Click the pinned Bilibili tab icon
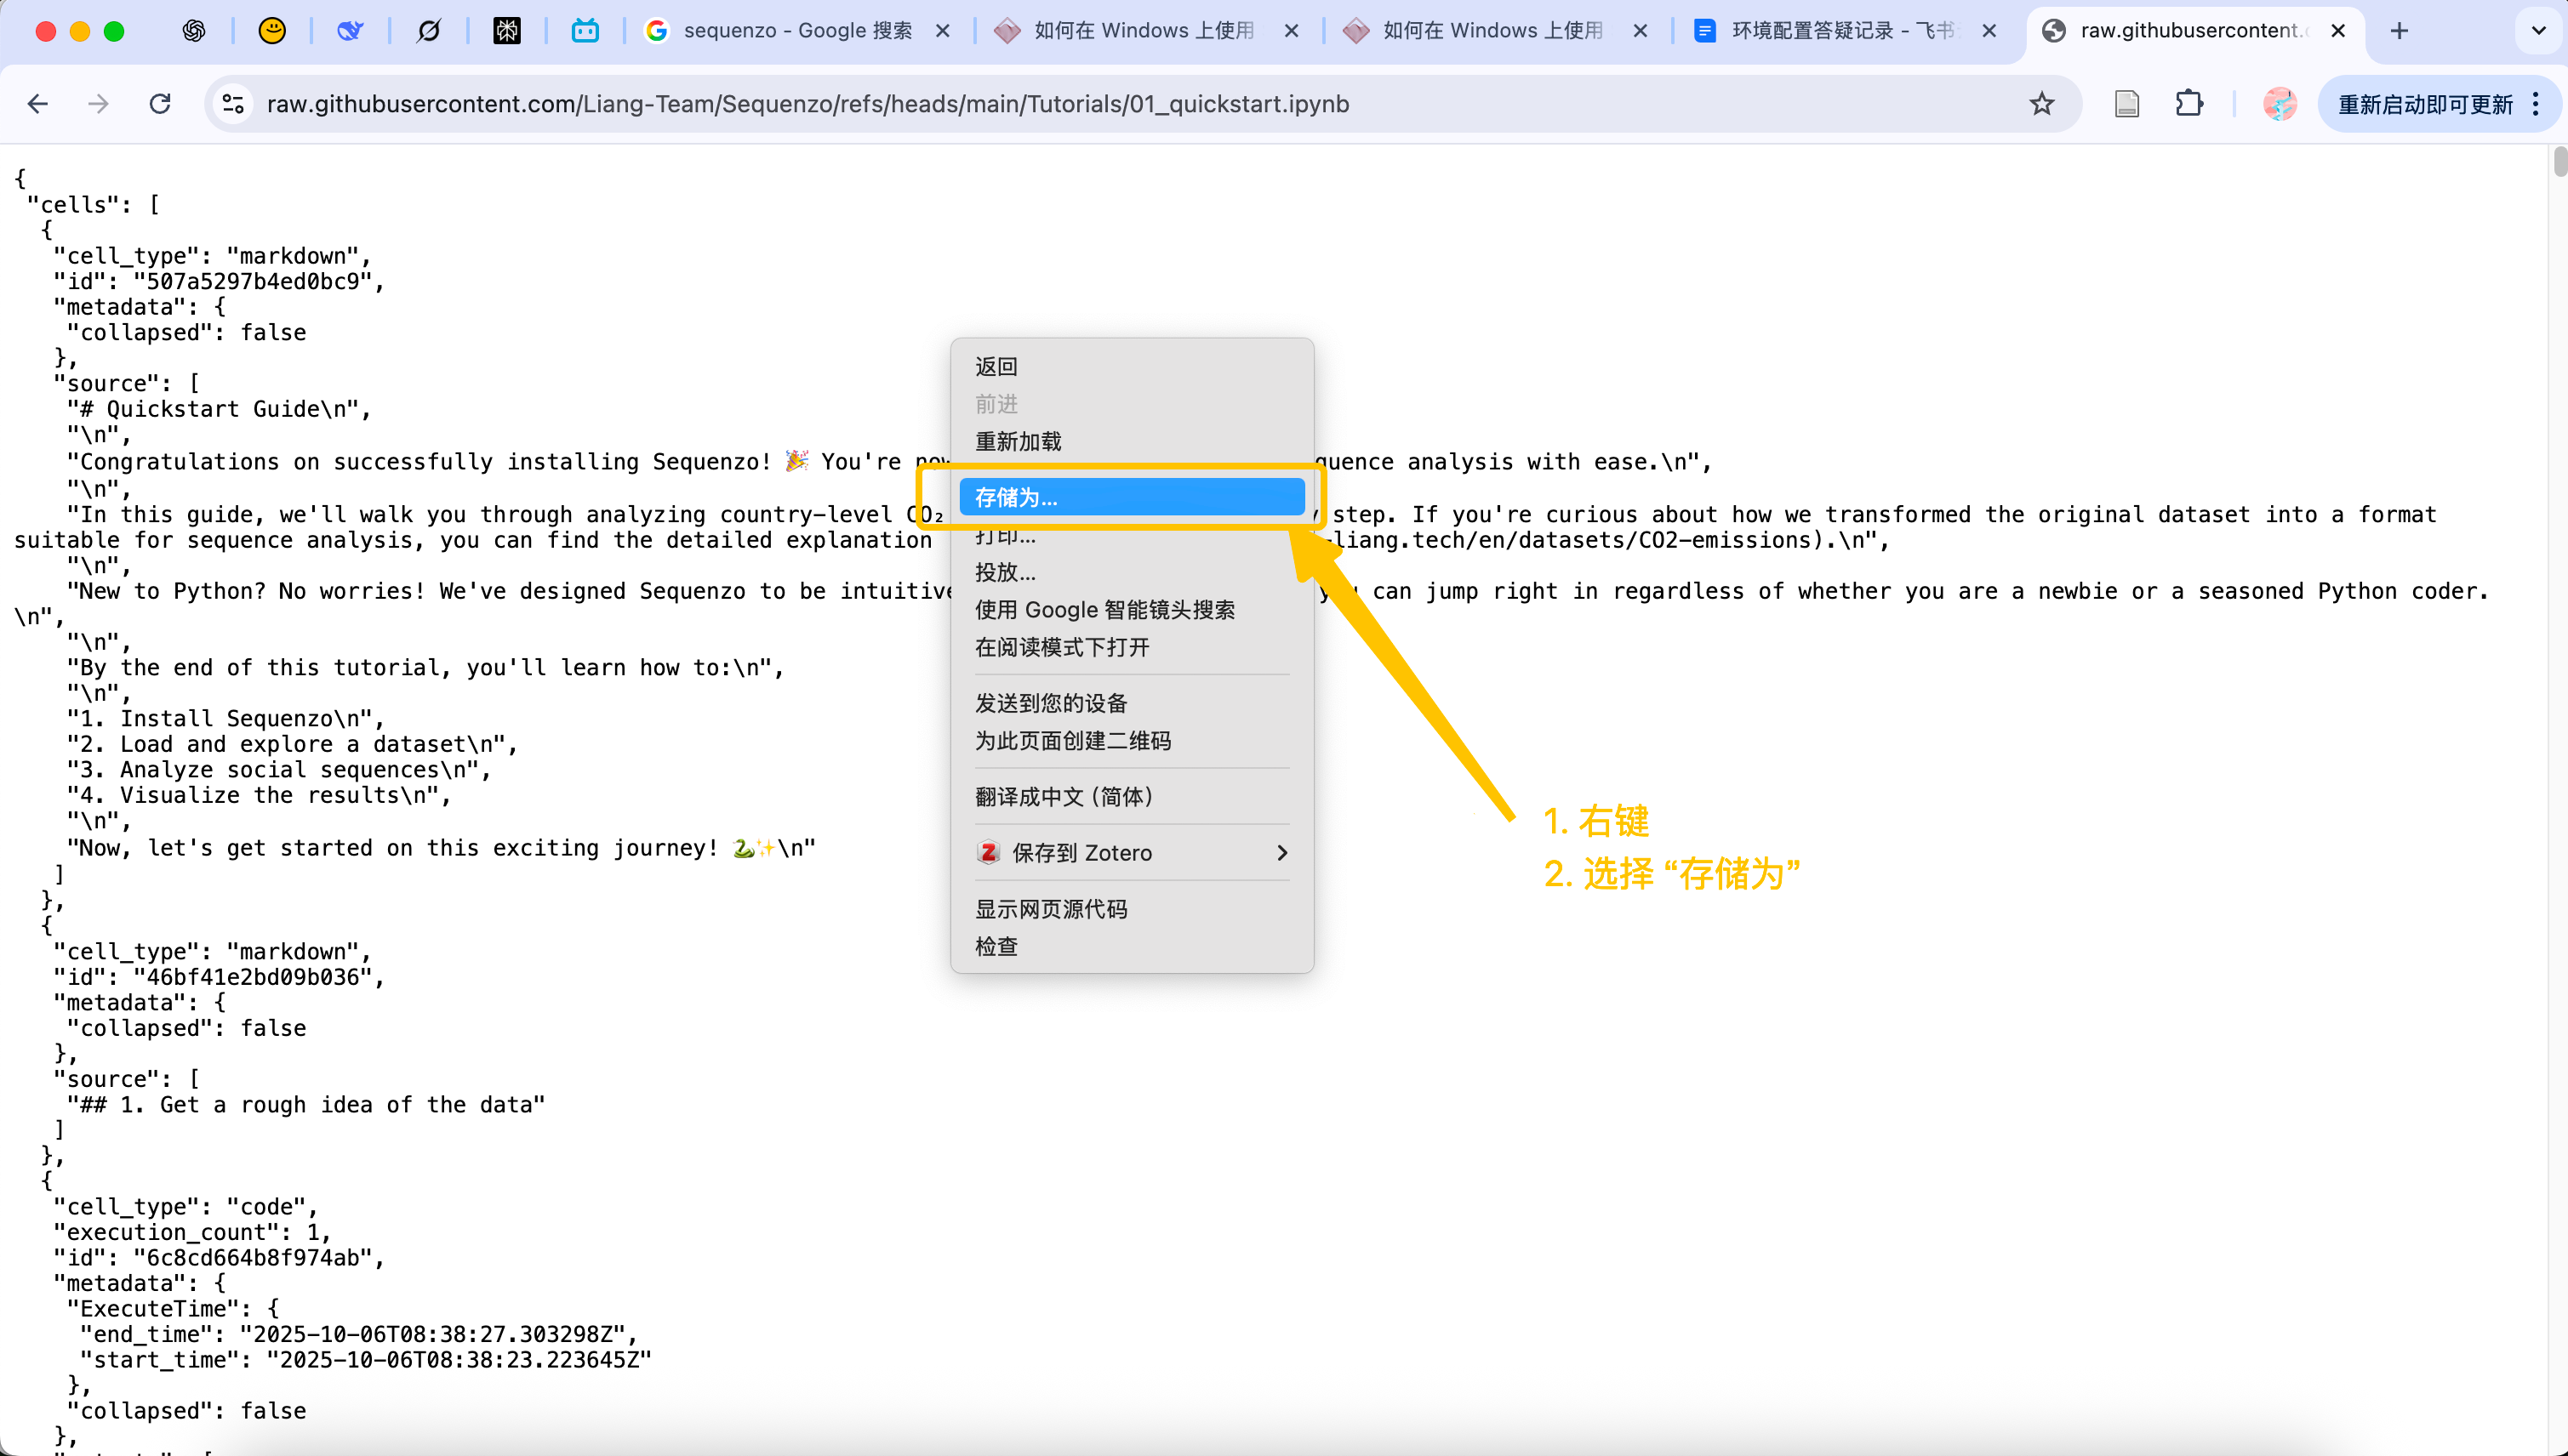 click(585, 31)
